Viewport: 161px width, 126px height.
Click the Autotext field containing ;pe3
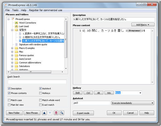91,103
